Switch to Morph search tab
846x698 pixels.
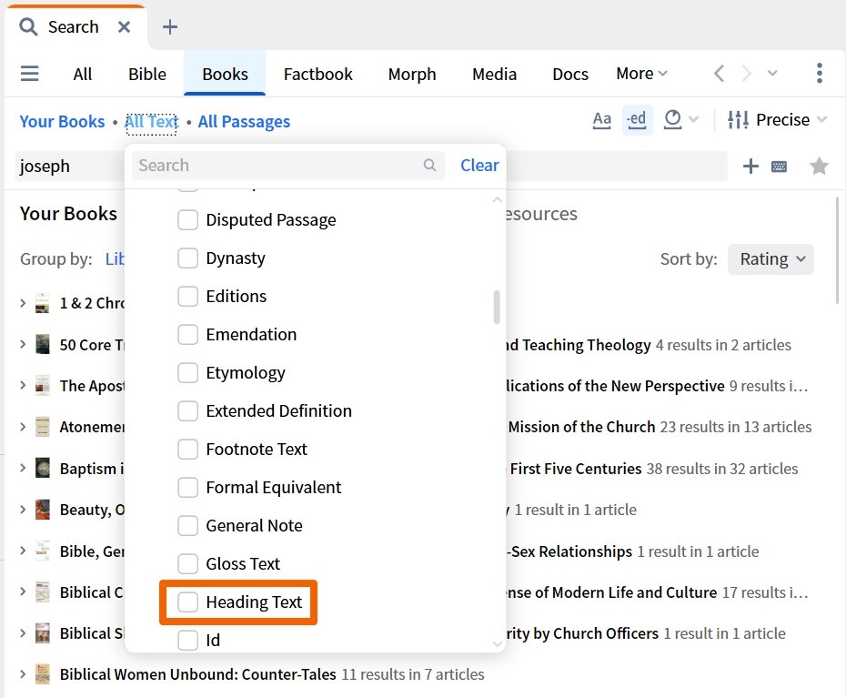click(412, 74)
